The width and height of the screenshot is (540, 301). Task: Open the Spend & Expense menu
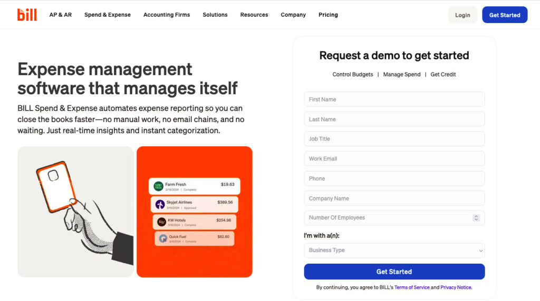108,15
